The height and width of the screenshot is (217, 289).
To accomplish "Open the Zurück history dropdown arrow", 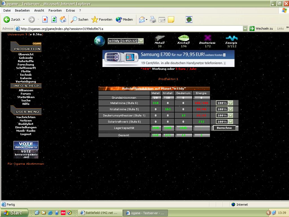I will (24, 19).
